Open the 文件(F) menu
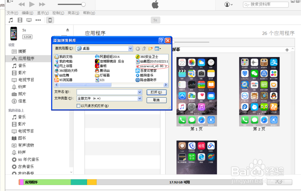This screenshot has width=301, height=191. (x=12, y=13)
